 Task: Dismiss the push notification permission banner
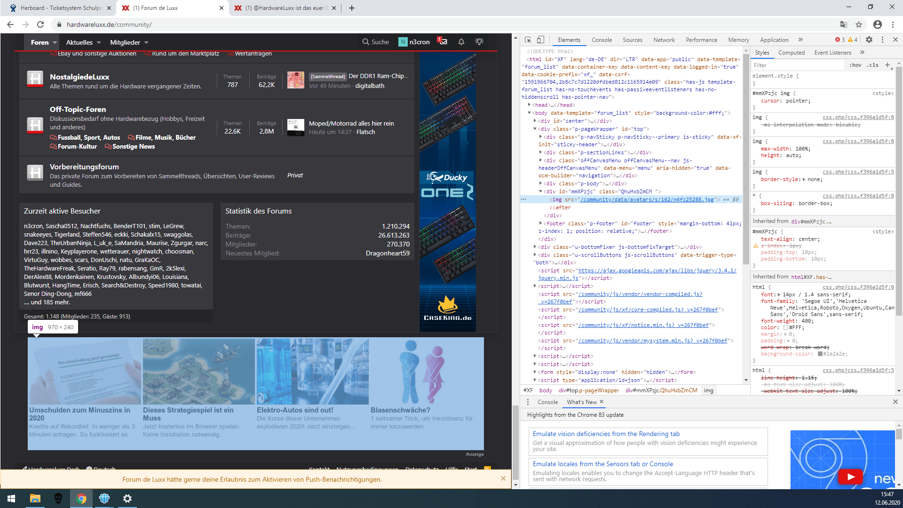point(503,478)
